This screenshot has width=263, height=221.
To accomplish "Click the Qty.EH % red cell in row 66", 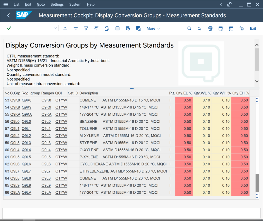I will pos(240,193).
